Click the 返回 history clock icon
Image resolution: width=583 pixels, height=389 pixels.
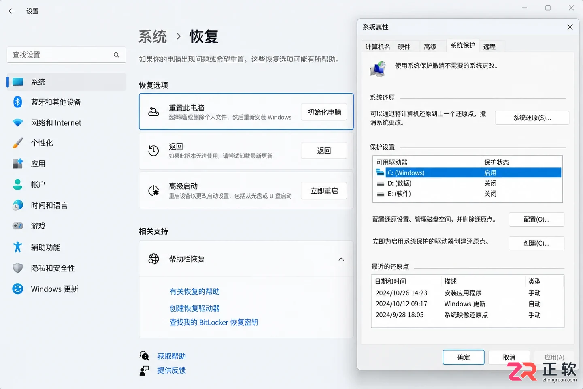[x=153, y=151]
